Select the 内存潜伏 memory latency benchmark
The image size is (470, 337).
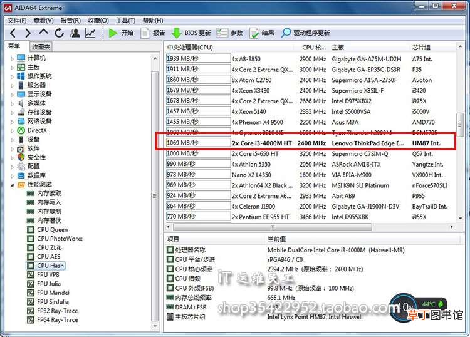[44, 220]
